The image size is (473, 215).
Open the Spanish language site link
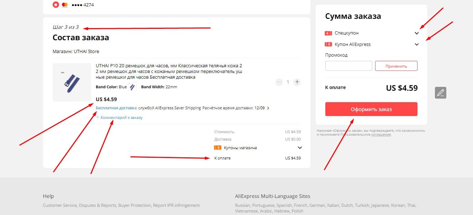pyautogui.click(x=284, y=205)
